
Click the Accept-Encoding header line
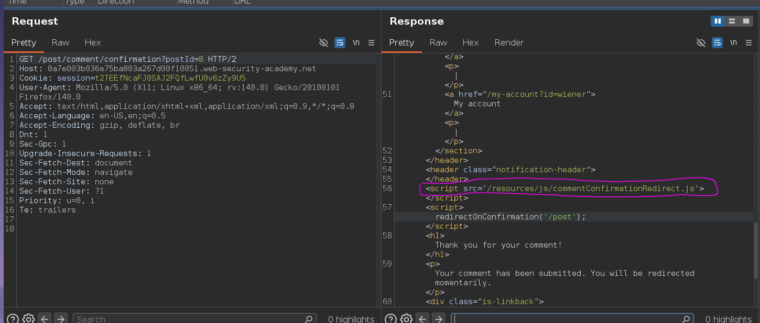point(100,125)
